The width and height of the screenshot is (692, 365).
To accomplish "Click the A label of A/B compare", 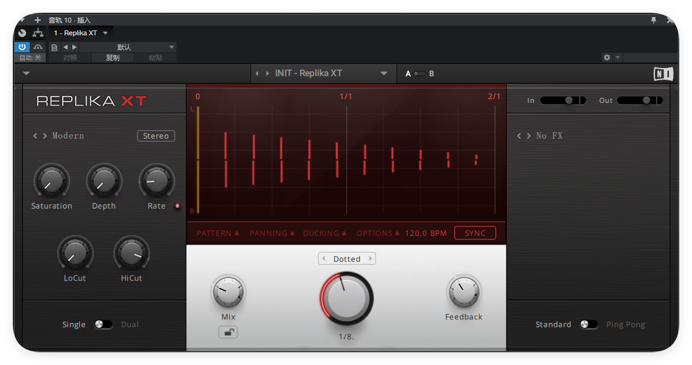I will click(408, 74).
